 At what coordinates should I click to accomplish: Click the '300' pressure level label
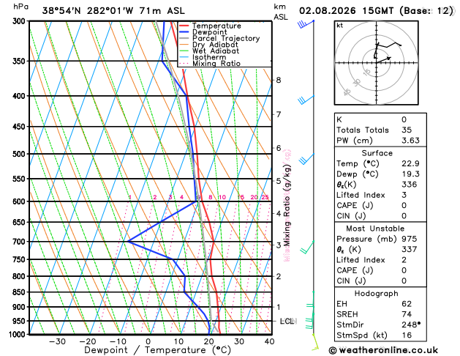point(20,21)
